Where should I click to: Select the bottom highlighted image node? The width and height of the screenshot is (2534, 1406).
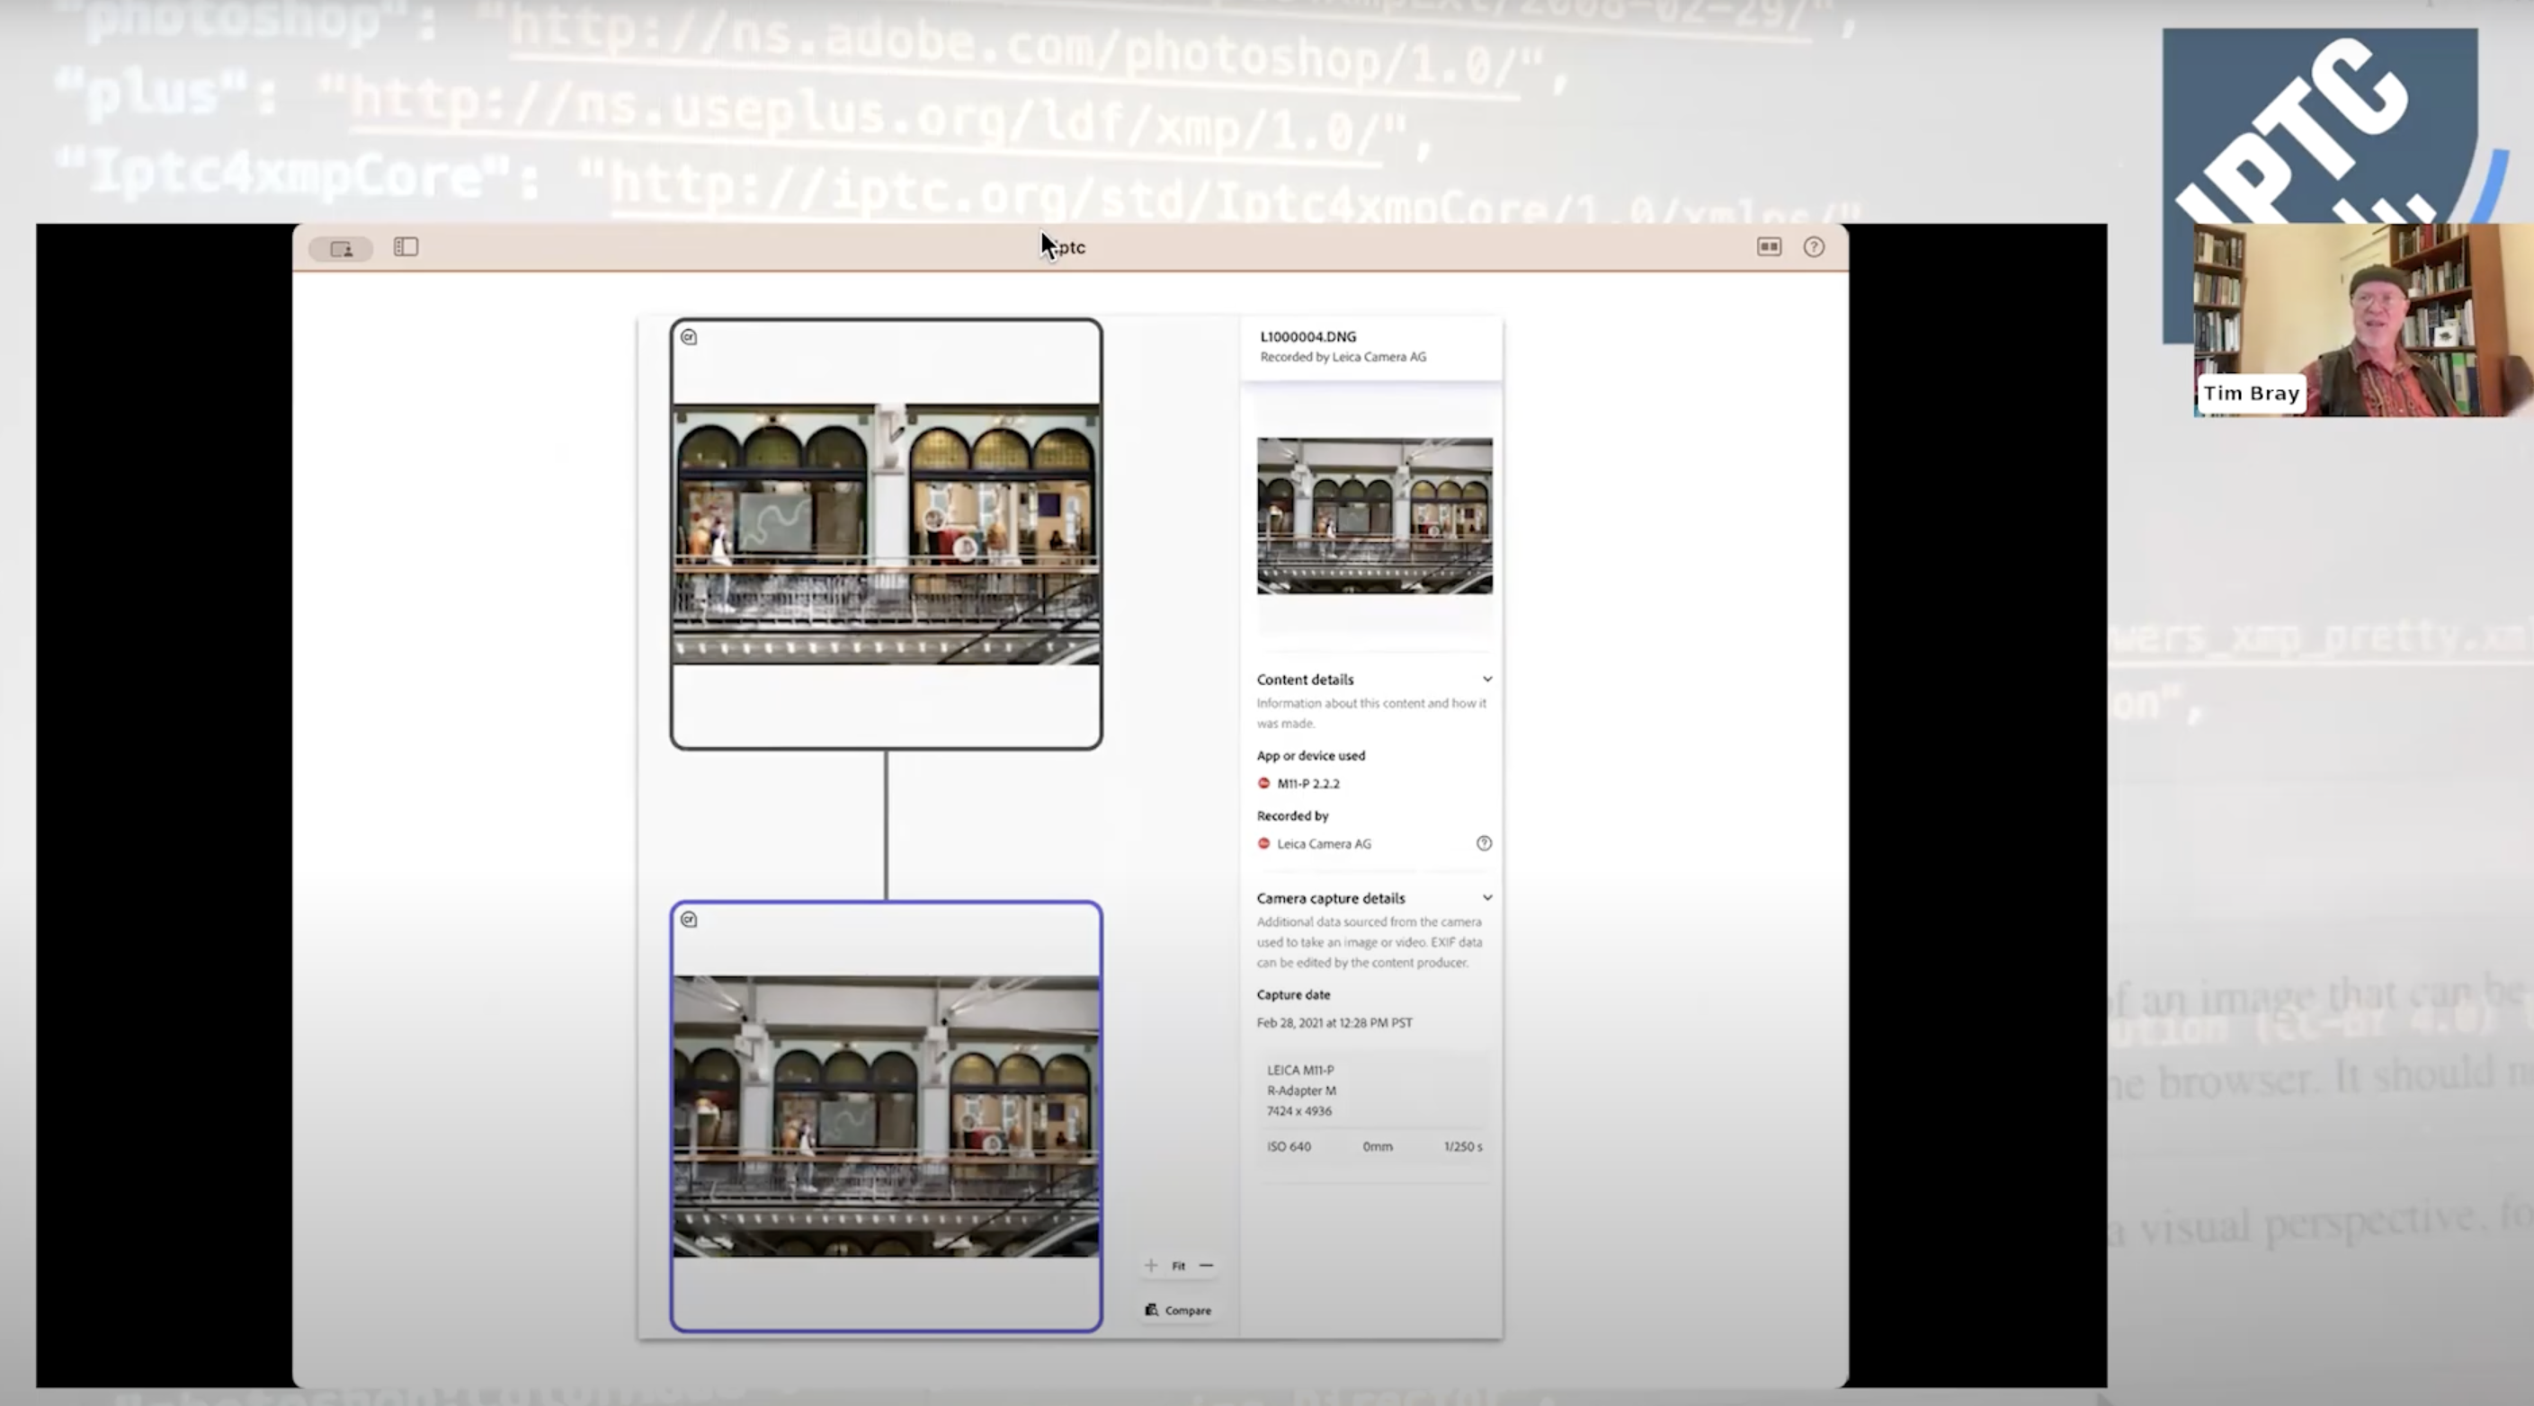pyautogui.click(x=886, y=1116)
